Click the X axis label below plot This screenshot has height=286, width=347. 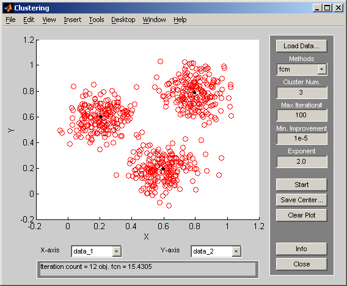146,237
